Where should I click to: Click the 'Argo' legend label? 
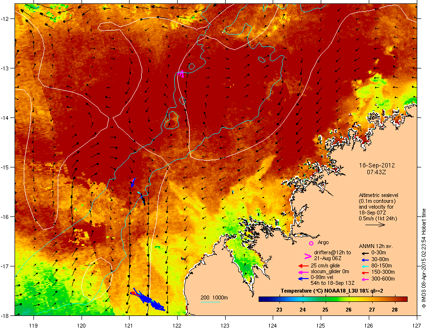pos(323,242)
